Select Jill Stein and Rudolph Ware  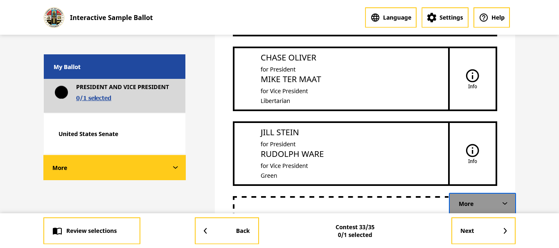click(x=341, y=154)
